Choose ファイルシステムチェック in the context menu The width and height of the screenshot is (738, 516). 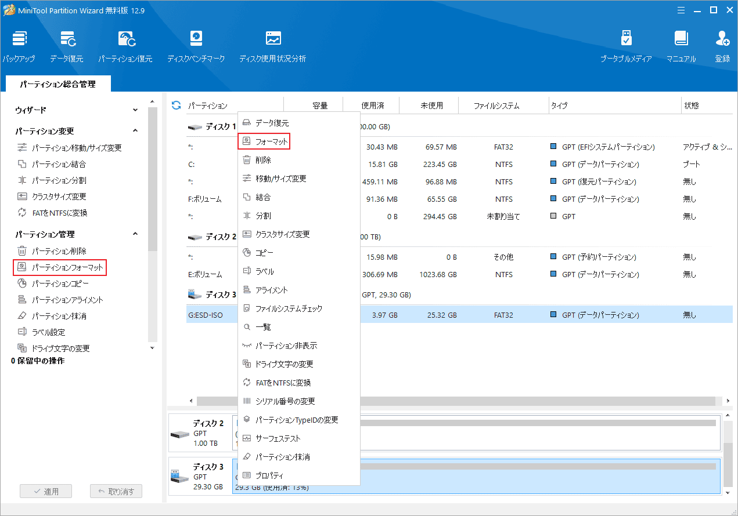(299, 308)
